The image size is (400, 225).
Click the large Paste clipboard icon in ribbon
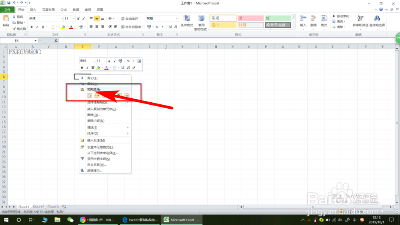[x=6, y=19]
